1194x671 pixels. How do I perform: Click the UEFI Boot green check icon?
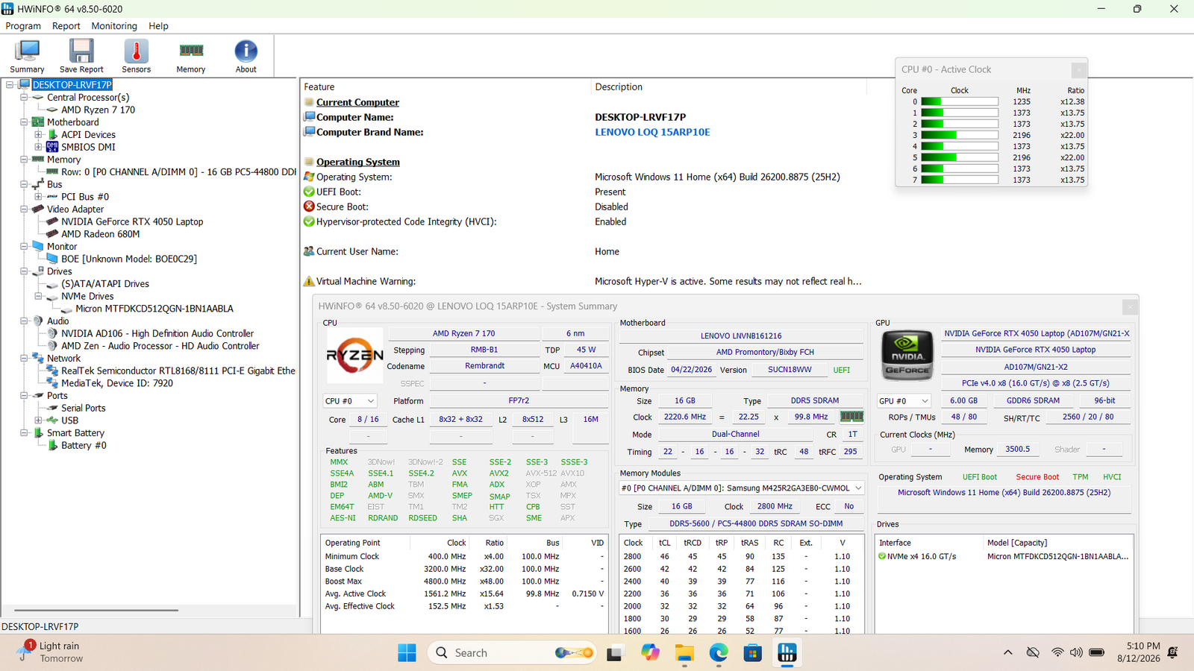point(309,192)
